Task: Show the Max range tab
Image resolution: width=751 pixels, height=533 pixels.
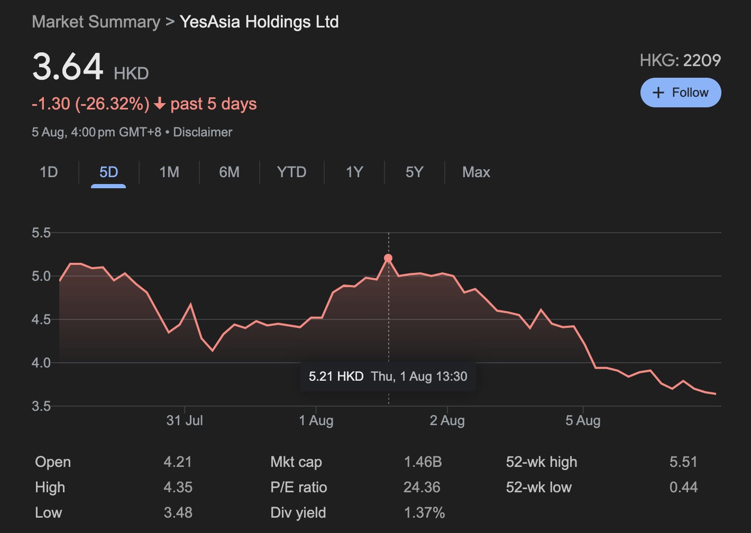Action: tap(476, 172)
